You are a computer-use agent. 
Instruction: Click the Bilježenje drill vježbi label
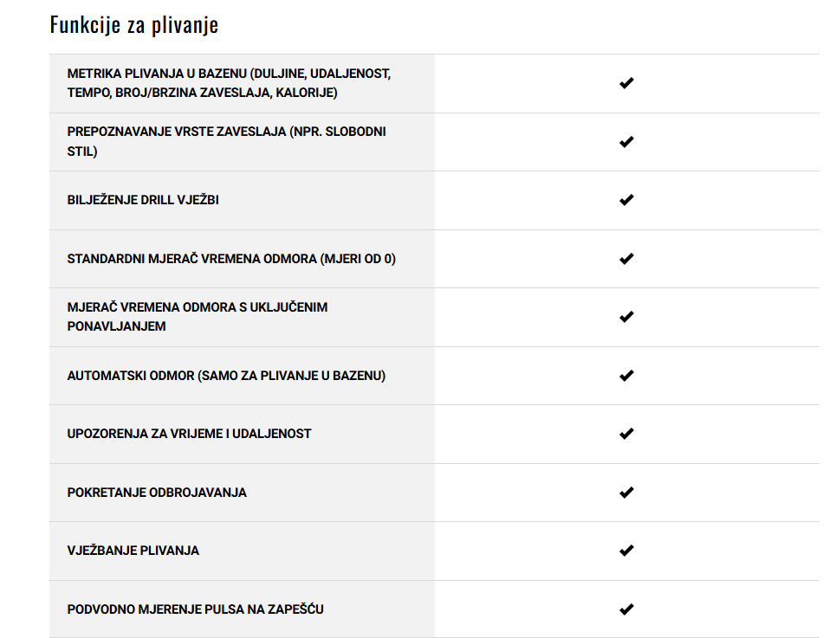click(143, 200)
